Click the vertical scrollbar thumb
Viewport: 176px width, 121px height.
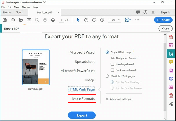click(165, 76)
